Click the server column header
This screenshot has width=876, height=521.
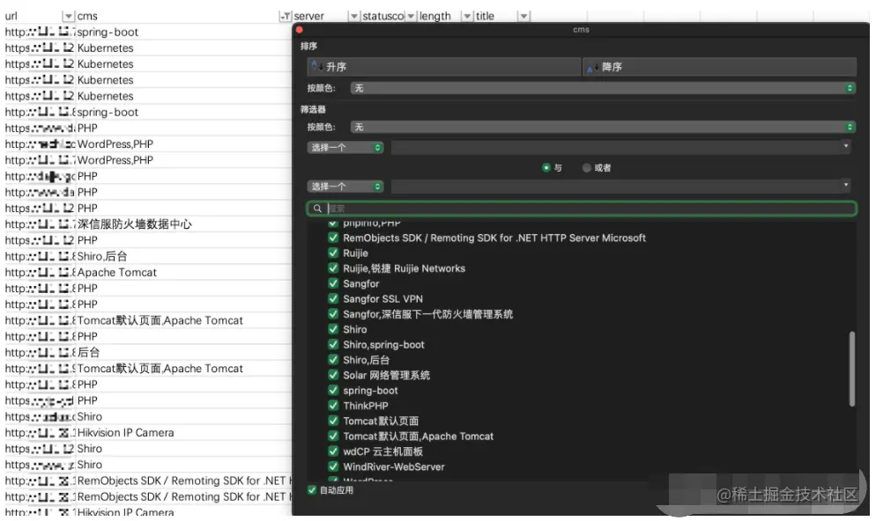(309, 16)
